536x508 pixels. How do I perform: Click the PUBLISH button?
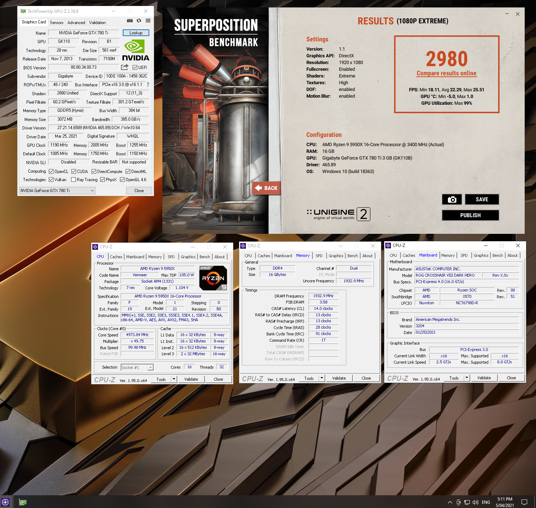pyautogui.click(x=471, y=215)
